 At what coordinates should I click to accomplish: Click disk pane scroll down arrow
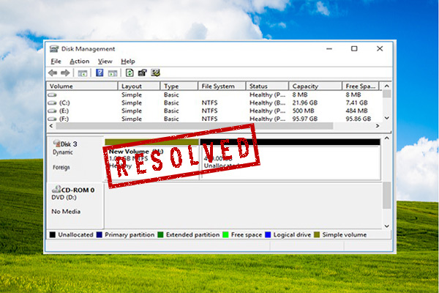(x=386, y=226)
